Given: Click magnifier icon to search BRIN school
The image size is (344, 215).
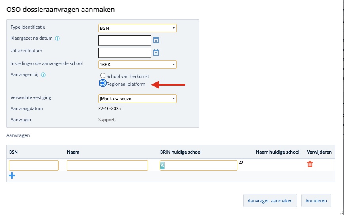Looking at the screenshot, I should click(x=240, y=162).
